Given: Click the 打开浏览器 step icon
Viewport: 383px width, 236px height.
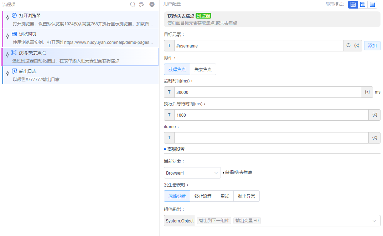Looking at the screenshot, I should pyautogui.click(x=14, y=15).
